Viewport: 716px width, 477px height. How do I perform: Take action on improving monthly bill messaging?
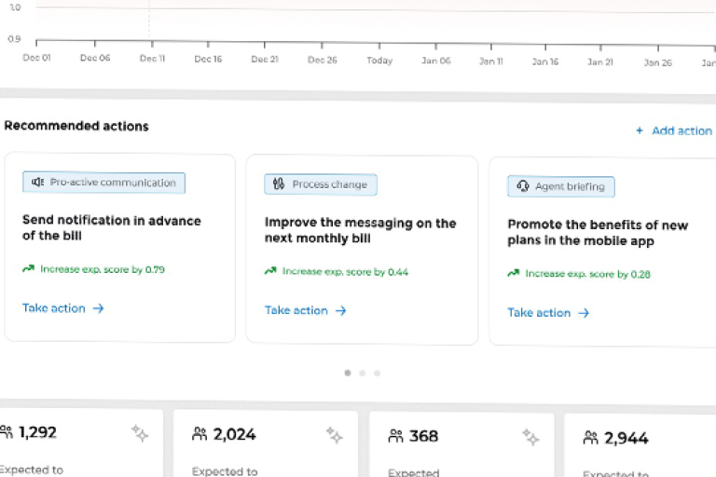click(305, 310)
